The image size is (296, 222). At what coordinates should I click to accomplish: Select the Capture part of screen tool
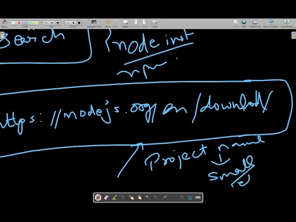click(x=190, y=197)
